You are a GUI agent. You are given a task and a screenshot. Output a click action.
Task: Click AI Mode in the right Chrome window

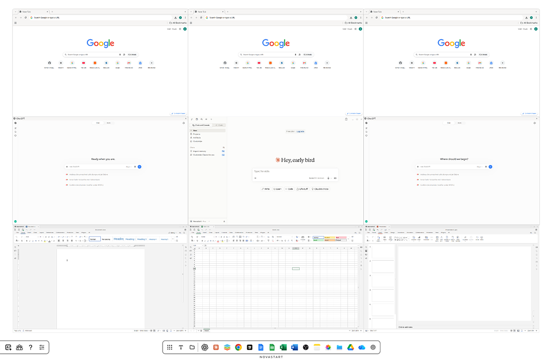point(483,55)
